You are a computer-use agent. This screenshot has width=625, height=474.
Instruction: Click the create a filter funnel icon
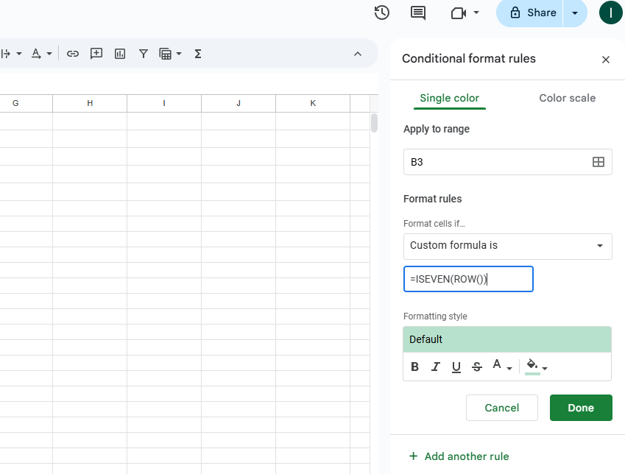(x=144, y=54)
